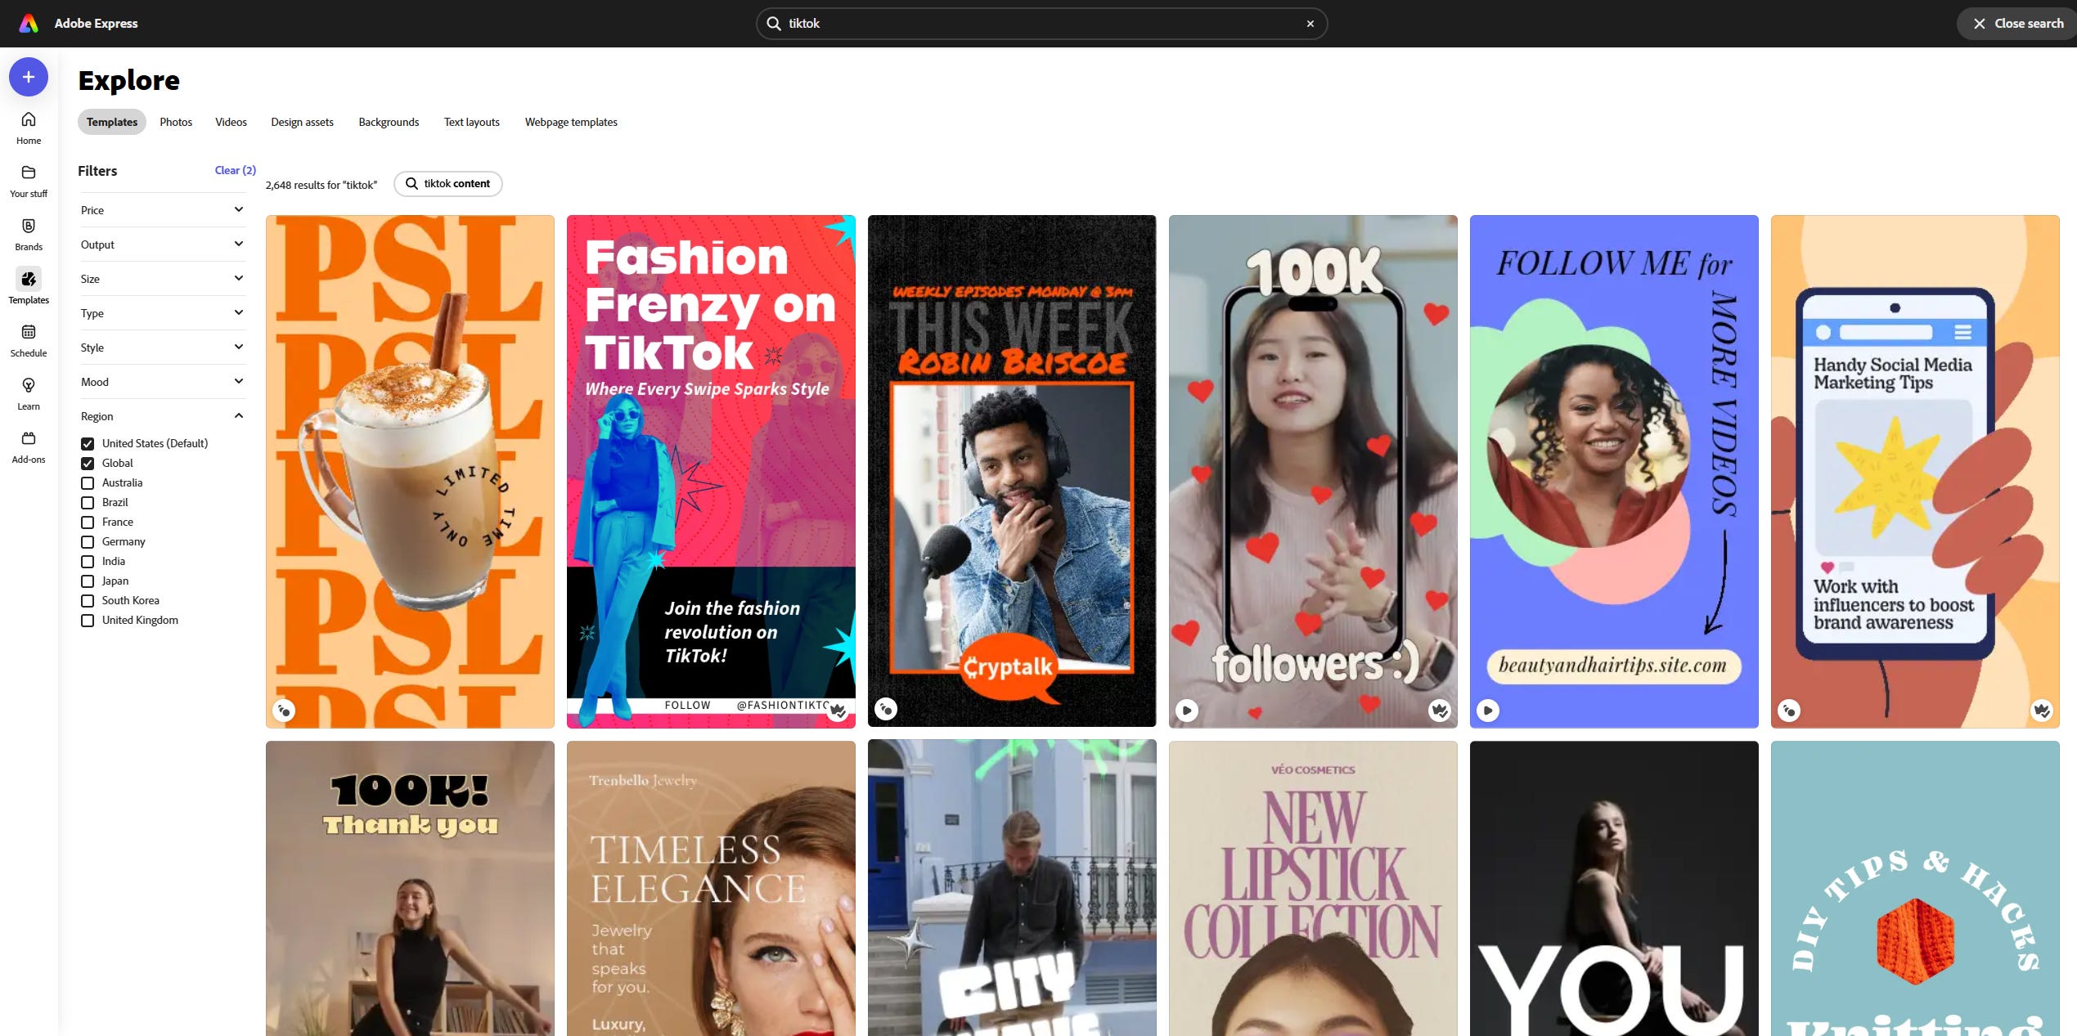Click the search magnifier icon in search bar
Screen dimensions: 2077x1036
tap(774, 24)
